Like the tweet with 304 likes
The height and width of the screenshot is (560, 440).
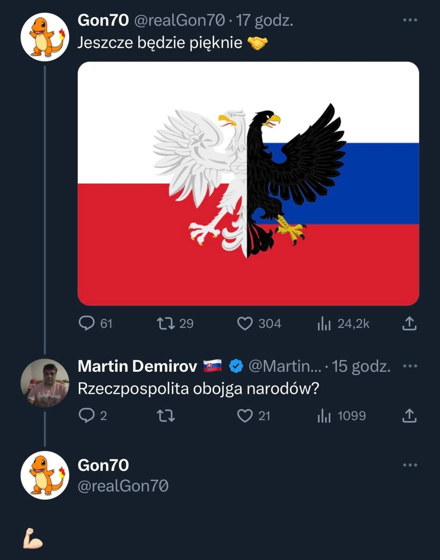tap(245, 323)
